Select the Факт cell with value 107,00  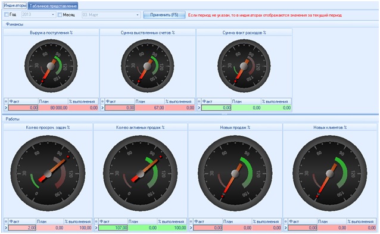[x=113, y=227]
